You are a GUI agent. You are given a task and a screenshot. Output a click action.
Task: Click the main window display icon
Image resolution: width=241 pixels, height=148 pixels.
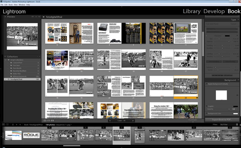point(3,125)
